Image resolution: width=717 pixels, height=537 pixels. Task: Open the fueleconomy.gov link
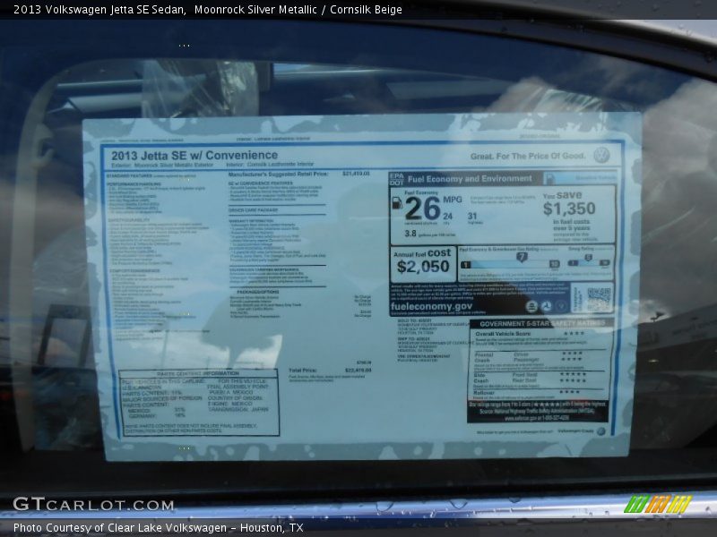(x=431, y=306)
